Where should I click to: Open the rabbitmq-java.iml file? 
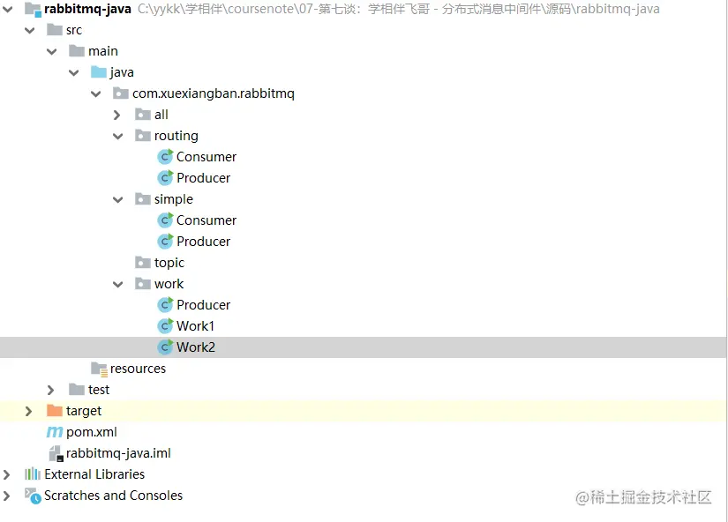118,453
